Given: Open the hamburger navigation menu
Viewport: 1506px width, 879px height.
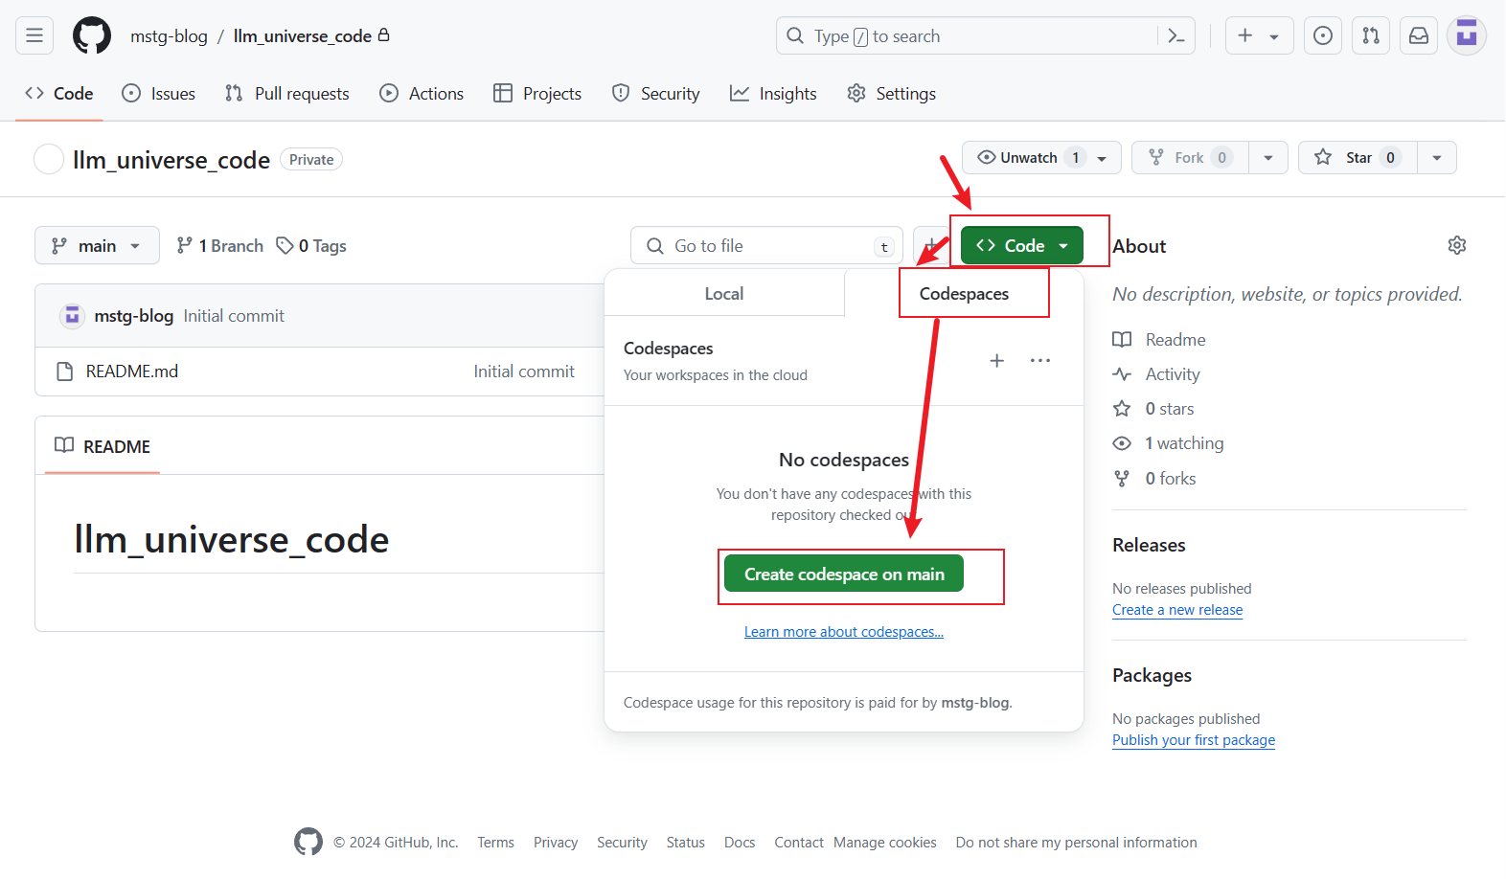Looking at the screenshot, I should point(34,35).
